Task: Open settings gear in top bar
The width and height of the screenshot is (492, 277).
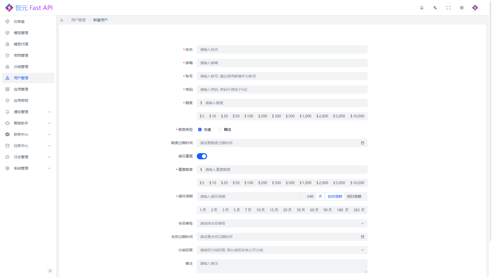Action: 462,8
